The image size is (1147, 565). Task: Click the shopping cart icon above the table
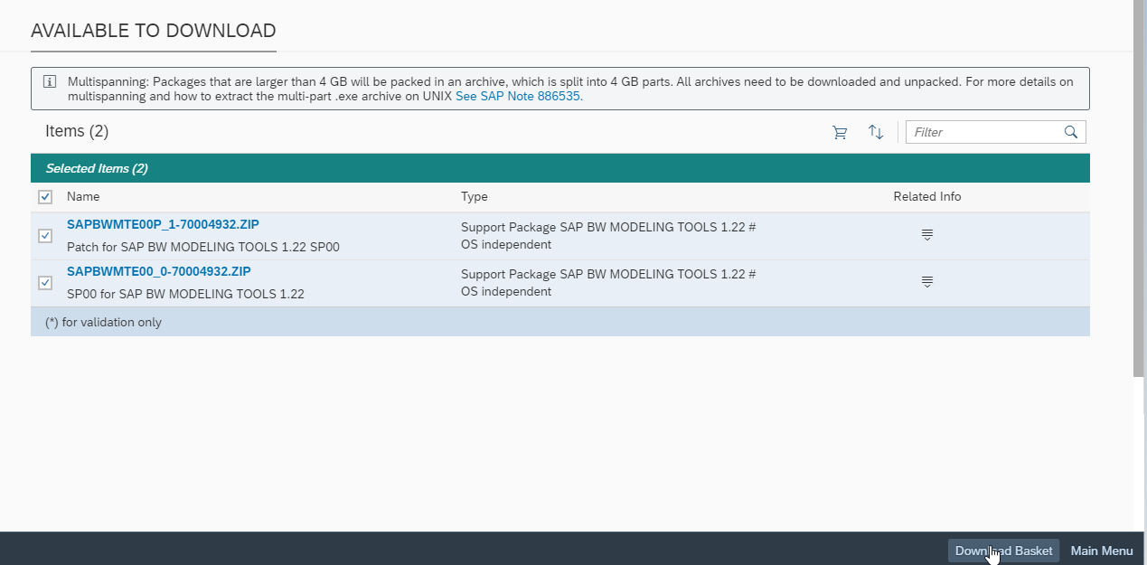tap(840, 132)
